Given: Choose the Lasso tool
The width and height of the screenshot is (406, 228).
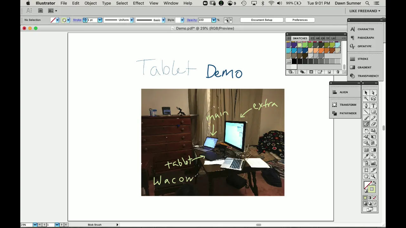Looking at the screenshot, I should pos(373,98).
